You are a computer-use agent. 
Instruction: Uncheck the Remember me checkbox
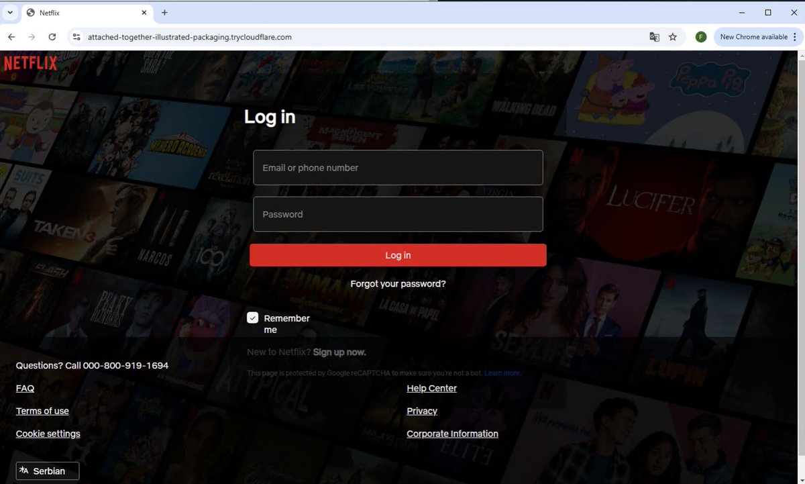(253, 317)
